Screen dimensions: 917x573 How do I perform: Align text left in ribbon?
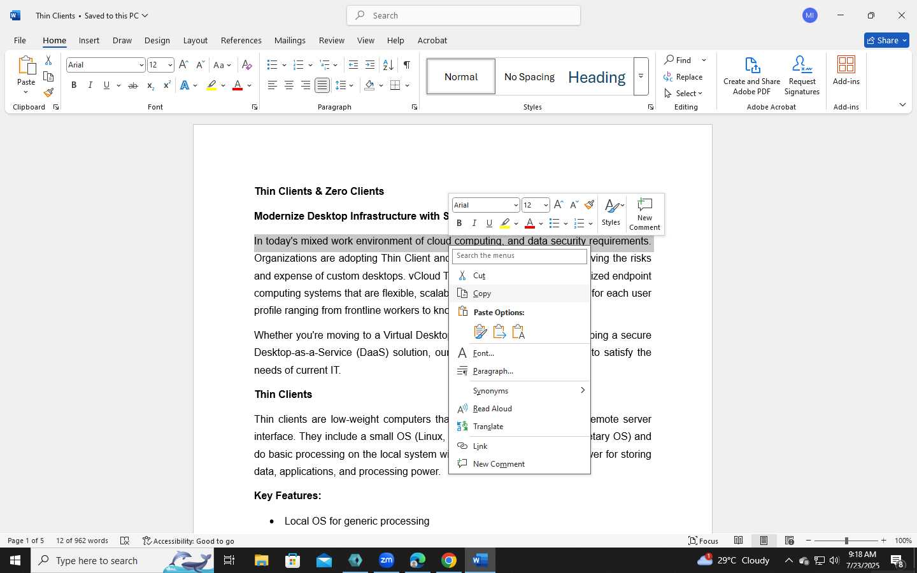(273, 85)
